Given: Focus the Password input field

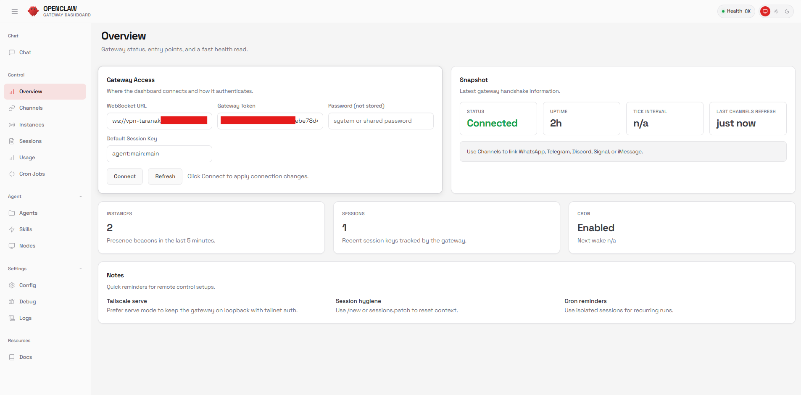Looking at the screenshot, I should (x=380, y=121).
